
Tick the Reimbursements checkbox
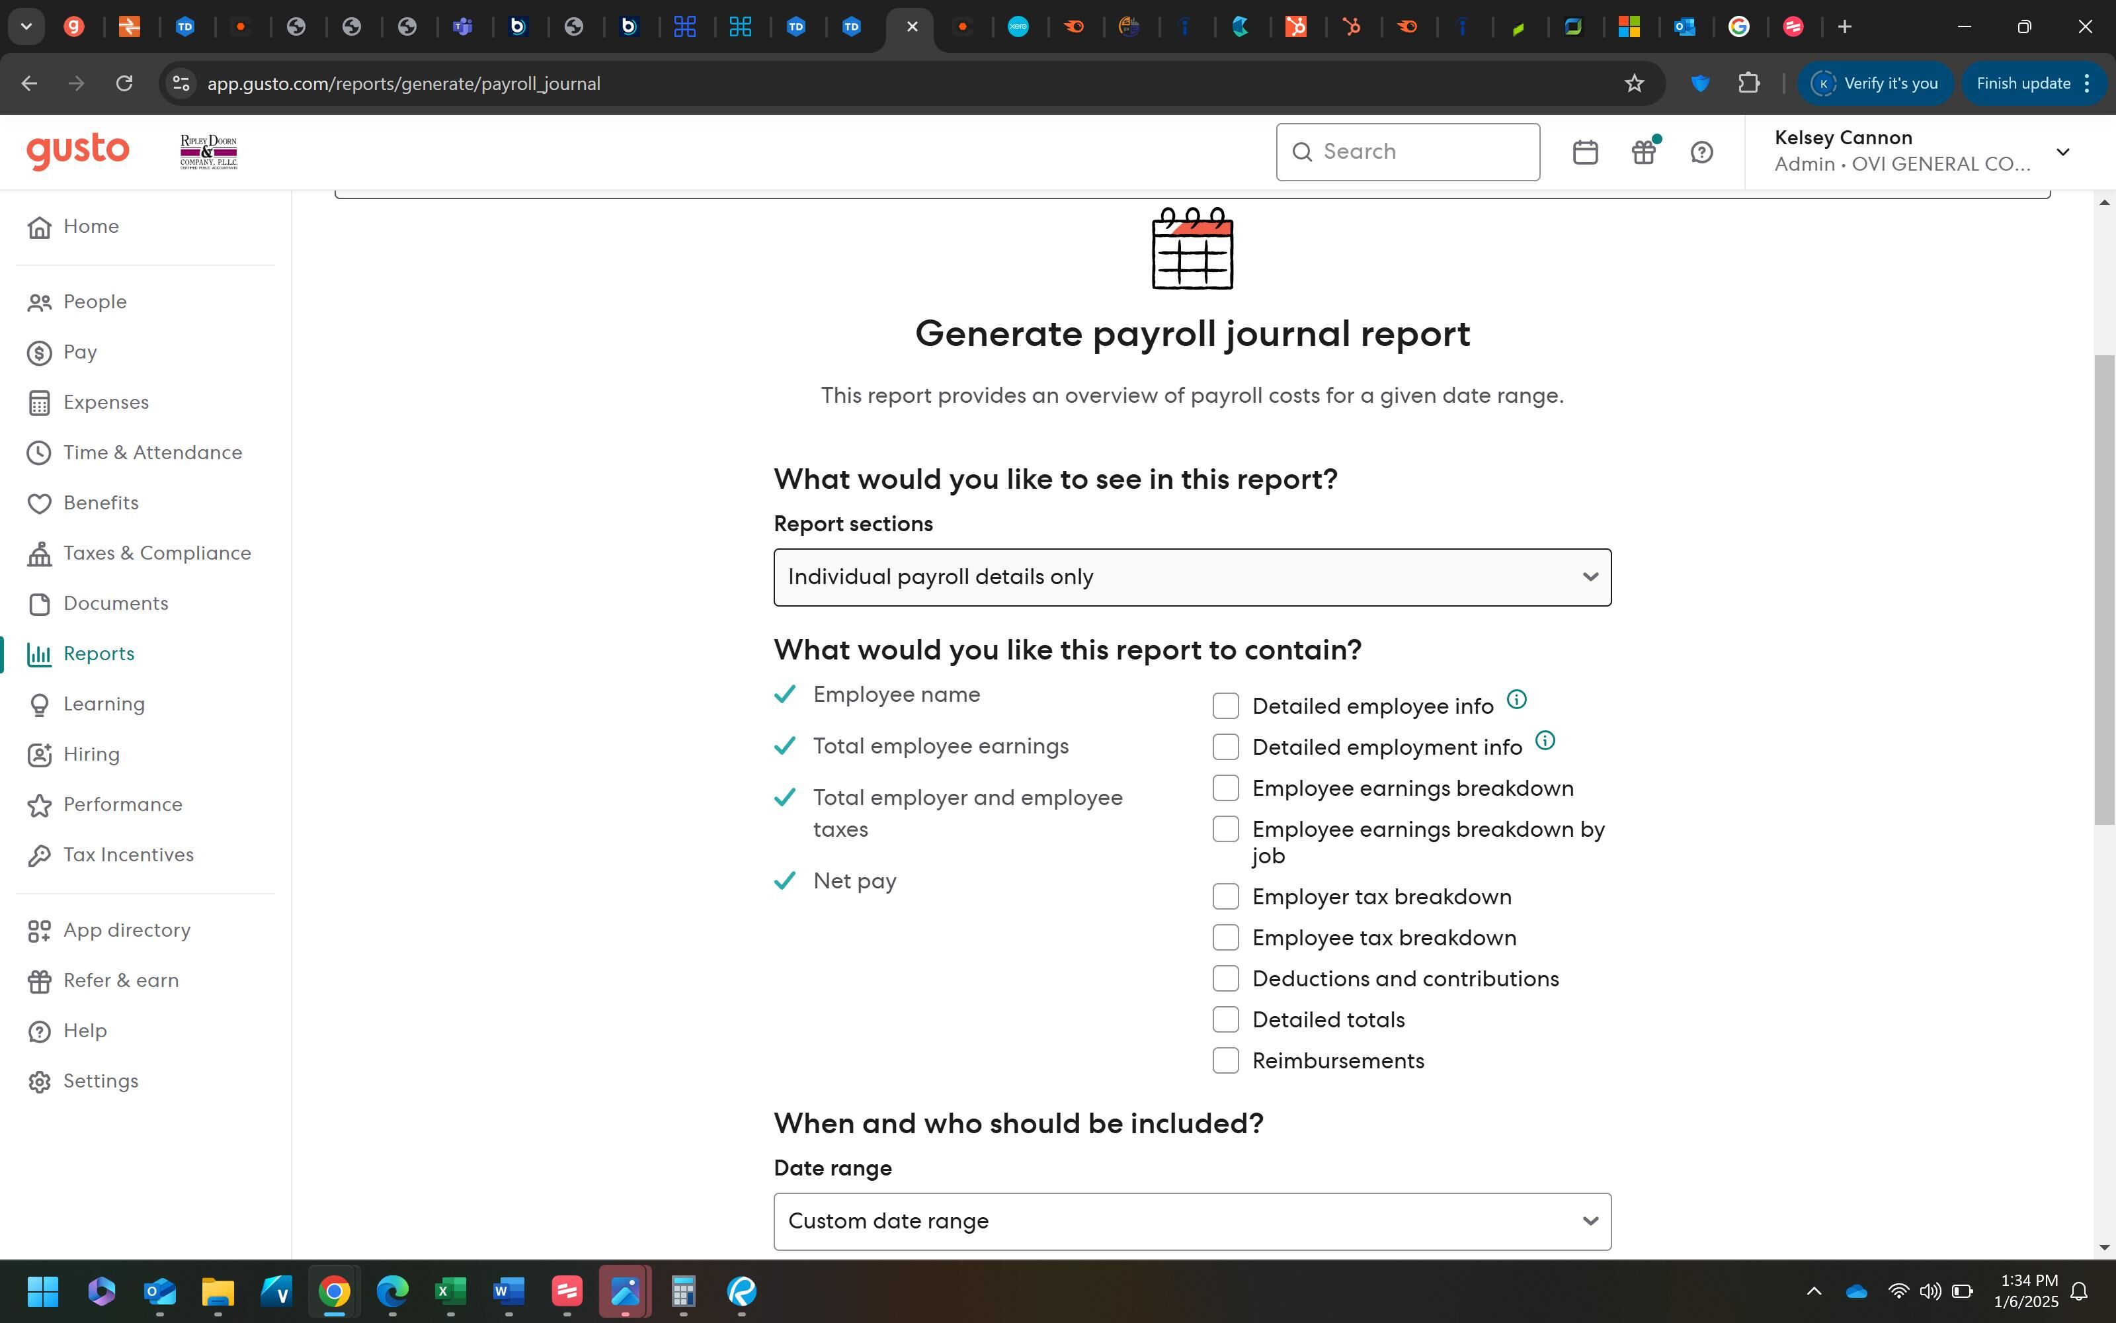tap(1226, 1060)
